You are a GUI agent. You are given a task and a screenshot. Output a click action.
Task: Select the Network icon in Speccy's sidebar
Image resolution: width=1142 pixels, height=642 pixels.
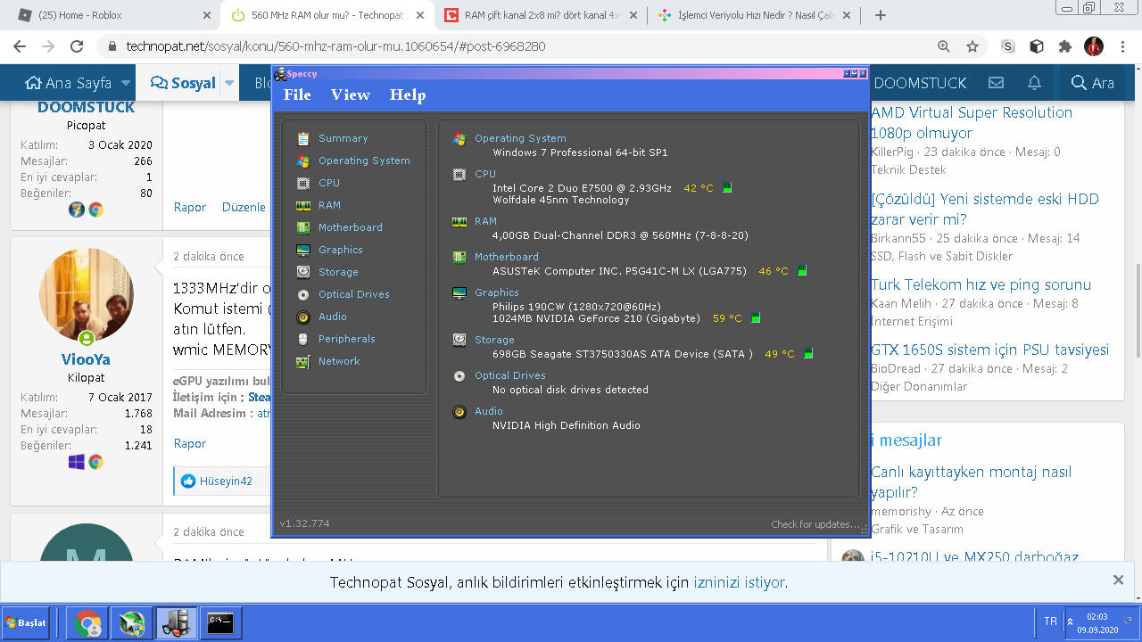(303, 361)
